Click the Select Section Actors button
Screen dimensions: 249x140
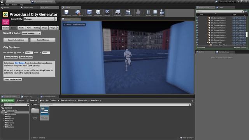pyautogui.click(x=13, y=79)
